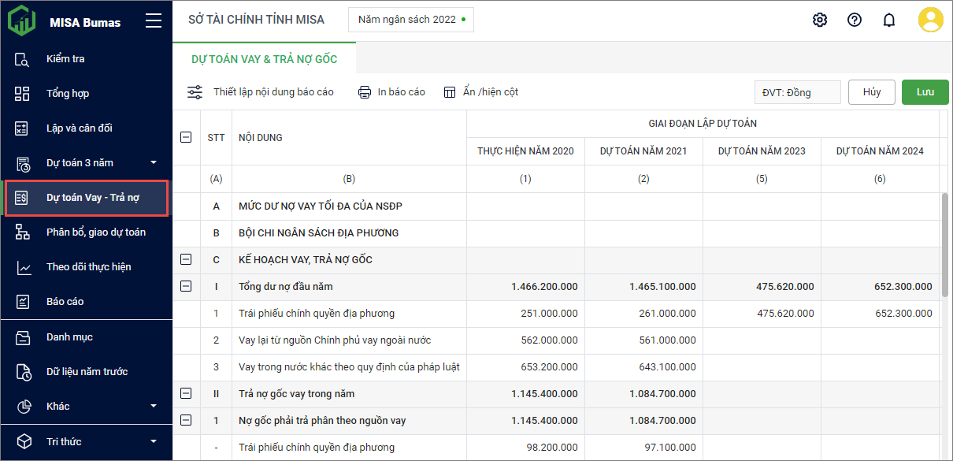The width and height of the screenshot is (953, 461).
Task: Click the hamburger menu icon
Action: [154, 21]
